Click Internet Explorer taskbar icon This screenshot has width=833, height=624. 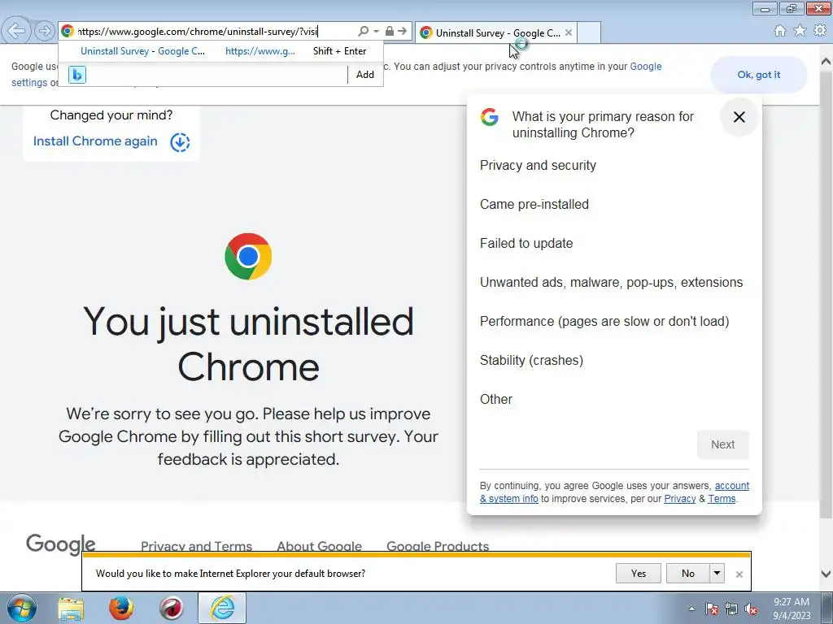(x=222, y=609)
